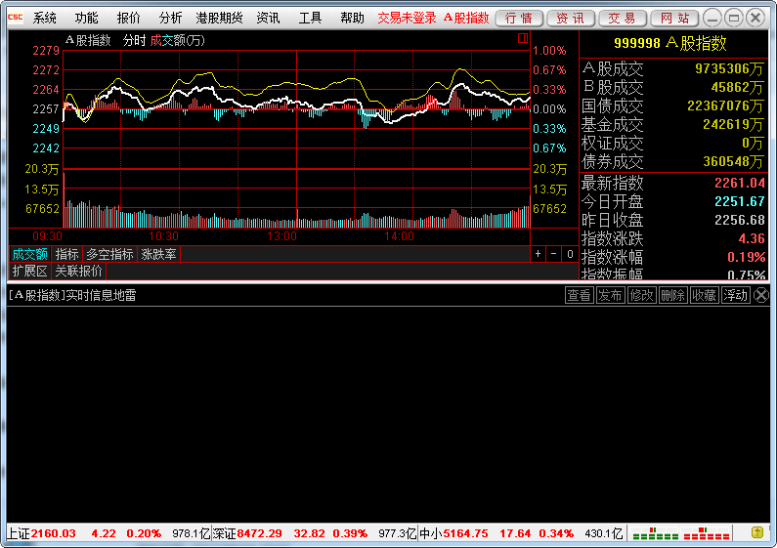The image size is (777, 548).
Task: Select the 涨跌率 tab
Action: coord(158,255)
